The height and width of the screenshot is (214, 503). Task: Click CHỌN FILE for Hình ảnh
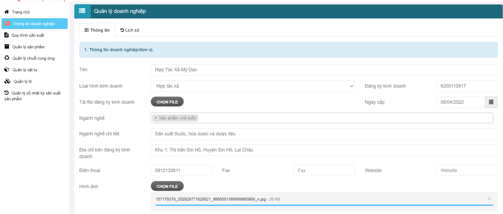[167, 186]
